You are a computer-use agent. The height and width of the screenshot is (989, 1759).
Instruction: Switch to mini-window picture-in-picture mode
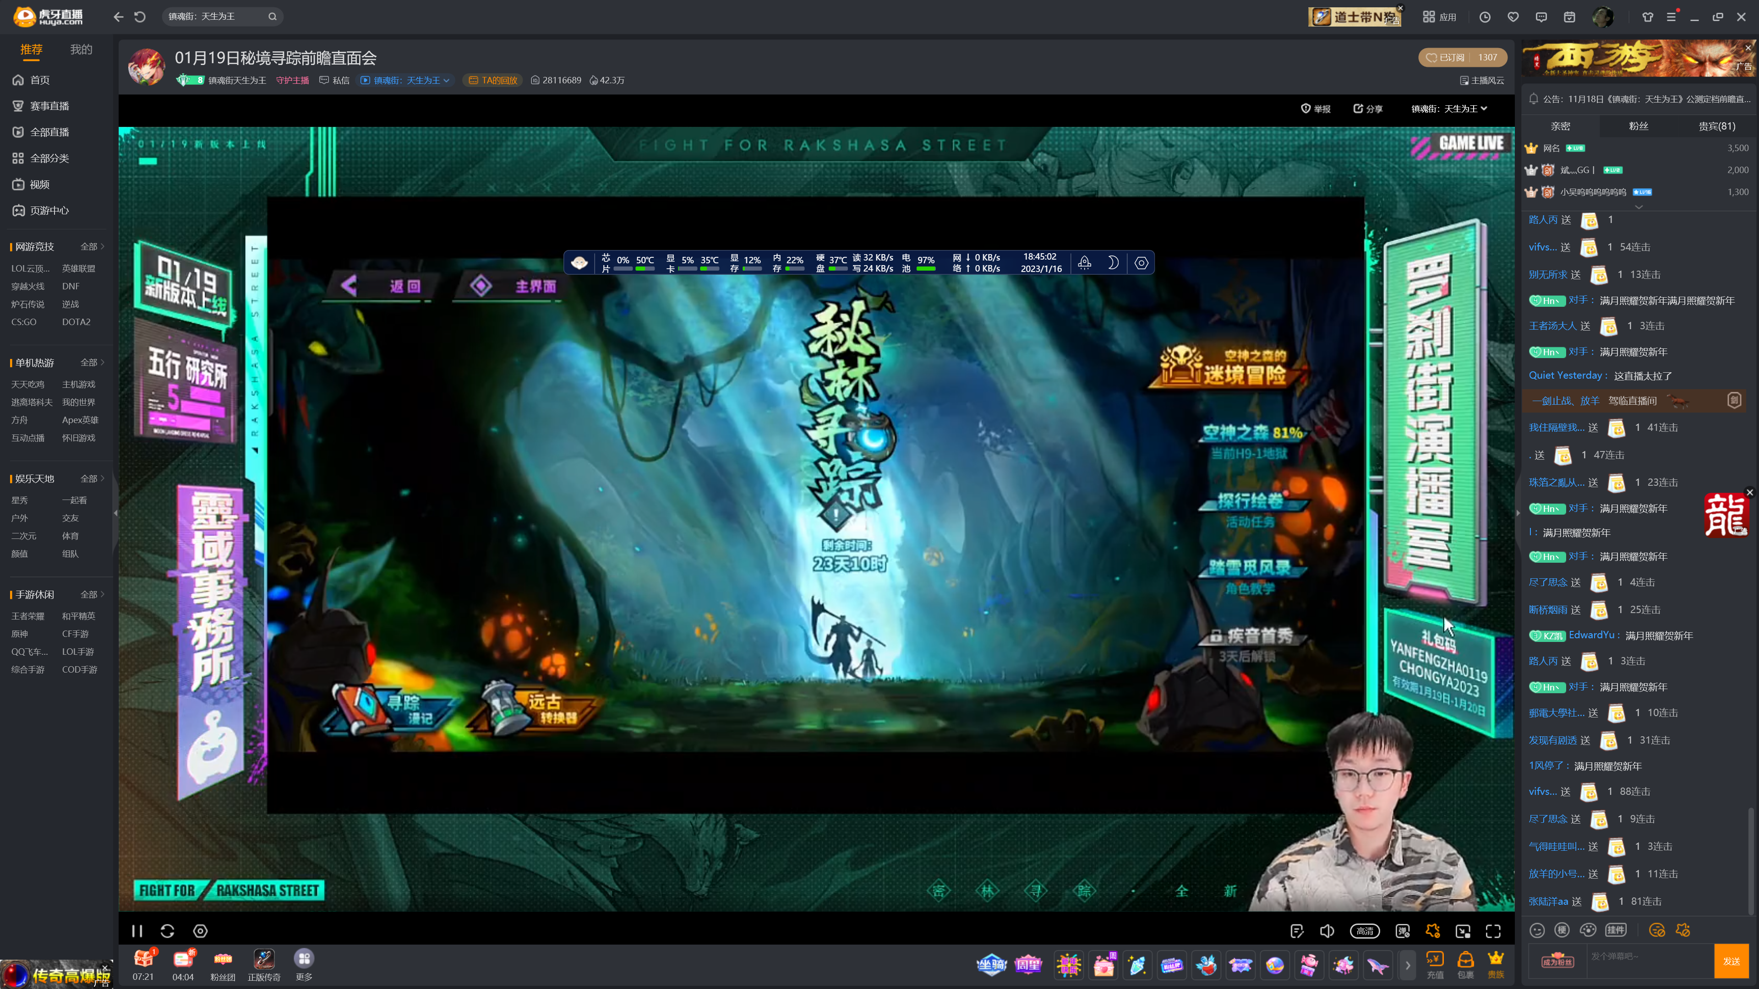[x=1463, y=931]
